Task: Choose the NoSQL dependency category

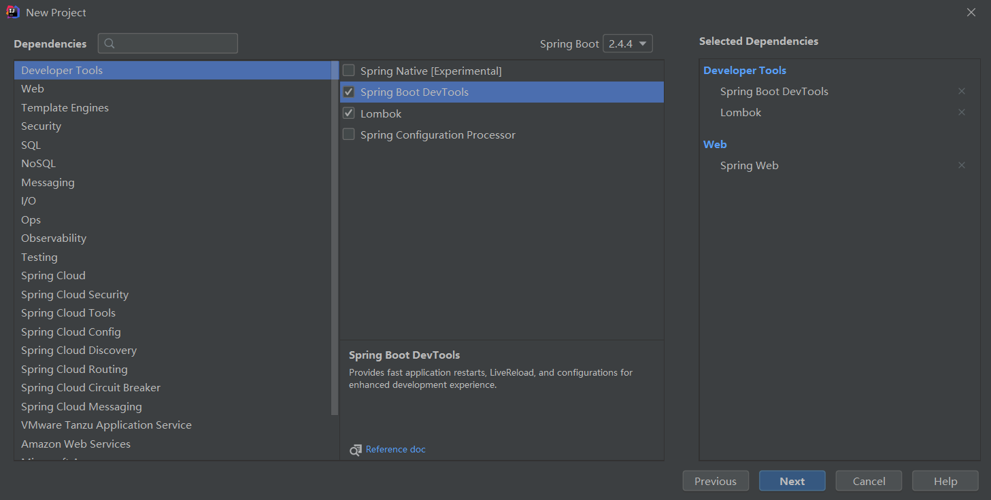Action: [x=38, y=164]
